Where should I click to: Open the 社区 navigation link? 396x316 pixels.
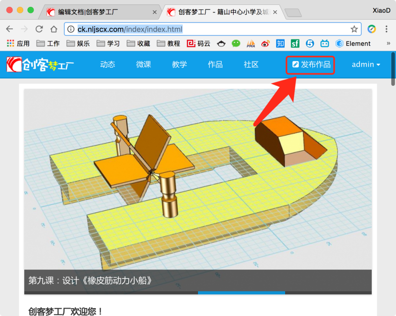(251, 65)
